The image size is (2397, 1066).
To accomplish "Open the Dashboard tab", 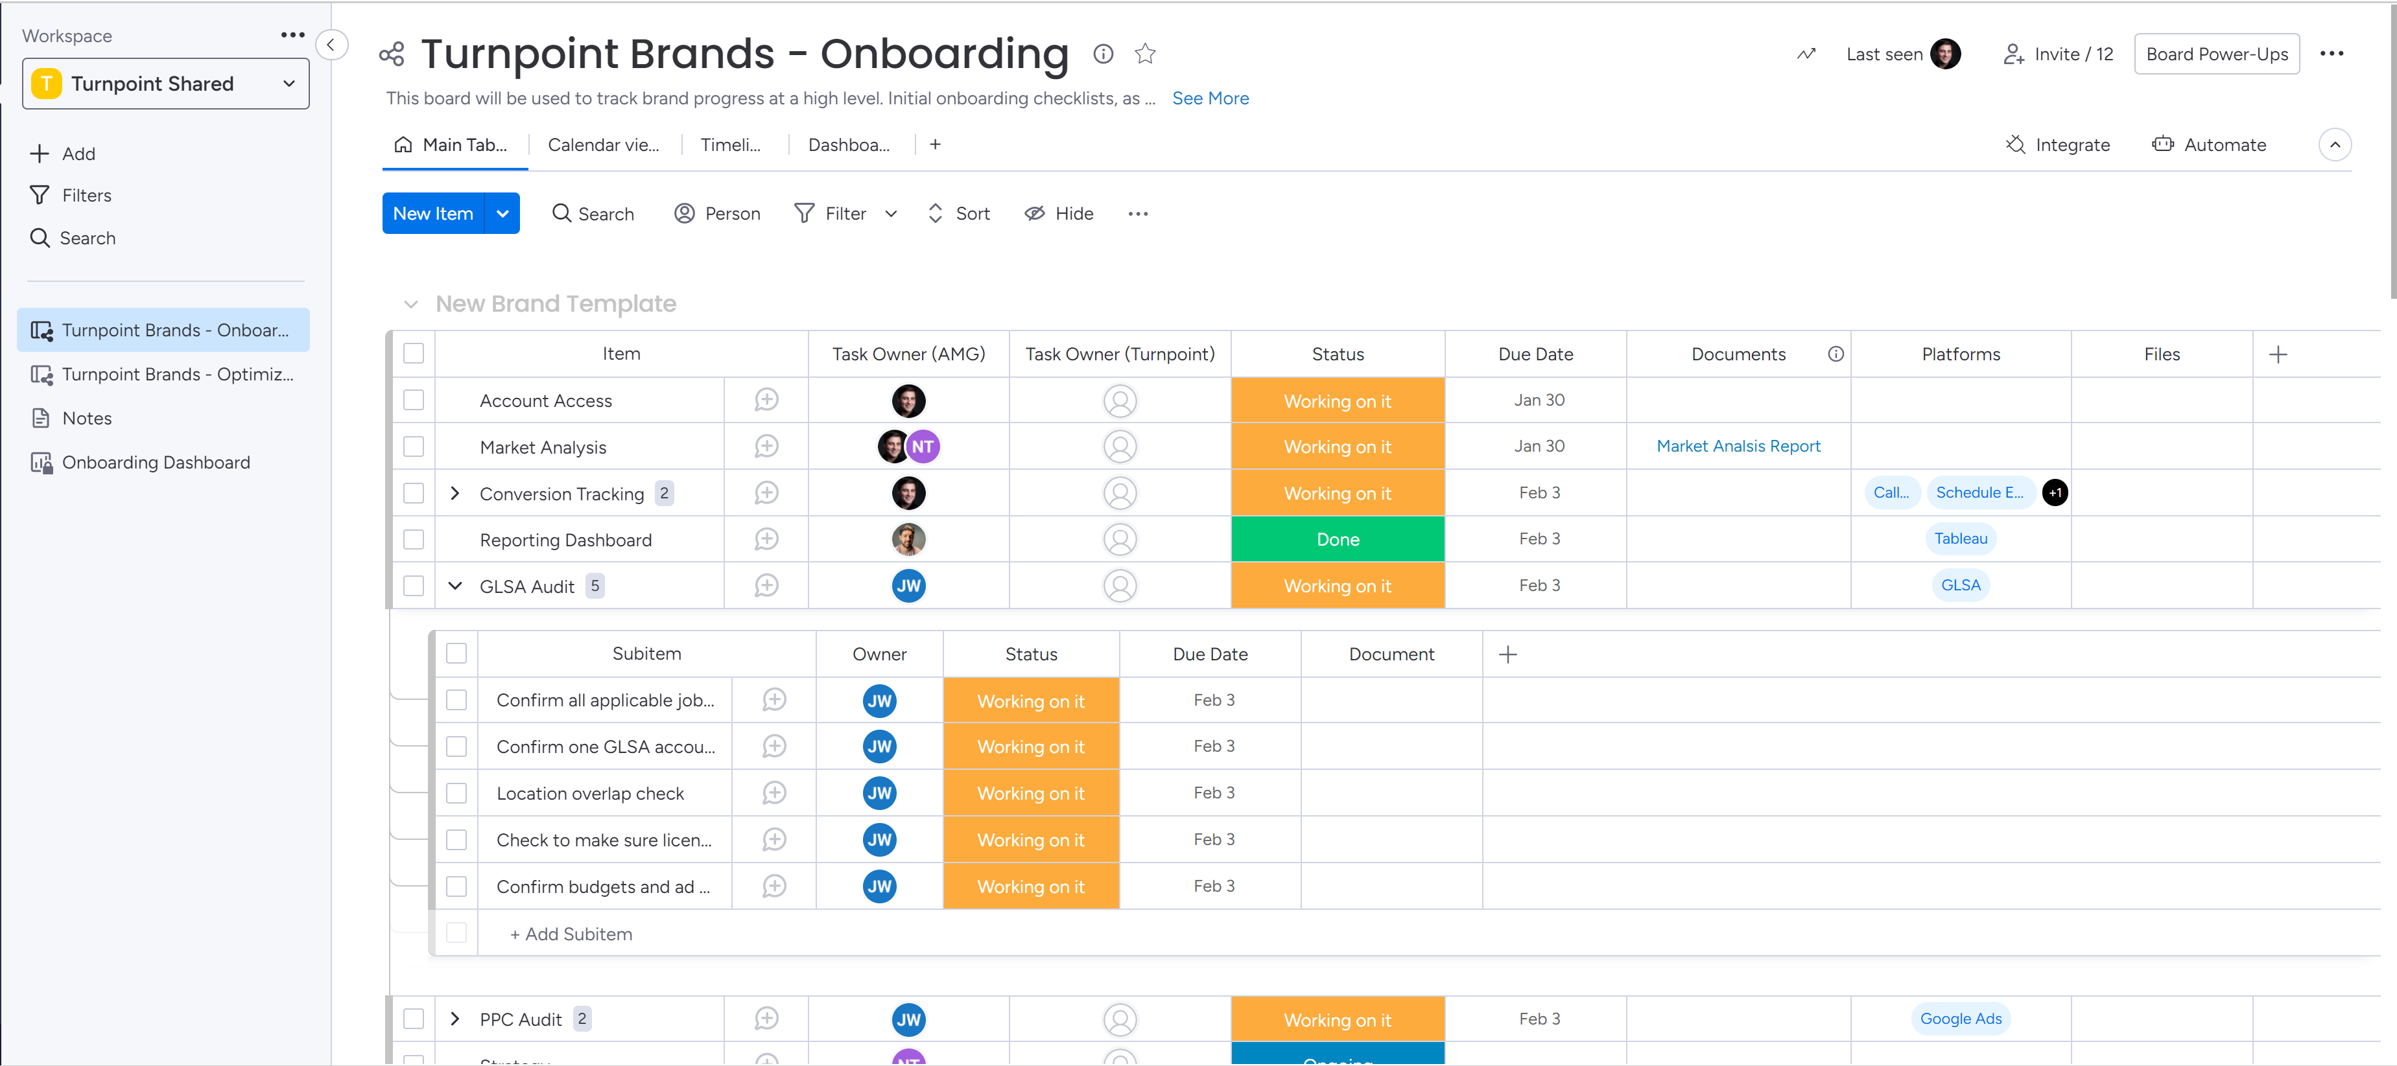I will (847, 144).
